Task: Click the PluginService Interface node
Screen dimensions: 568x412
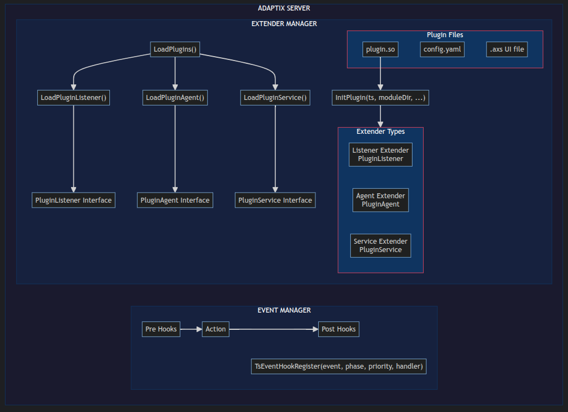Action: tap(275, 200)
